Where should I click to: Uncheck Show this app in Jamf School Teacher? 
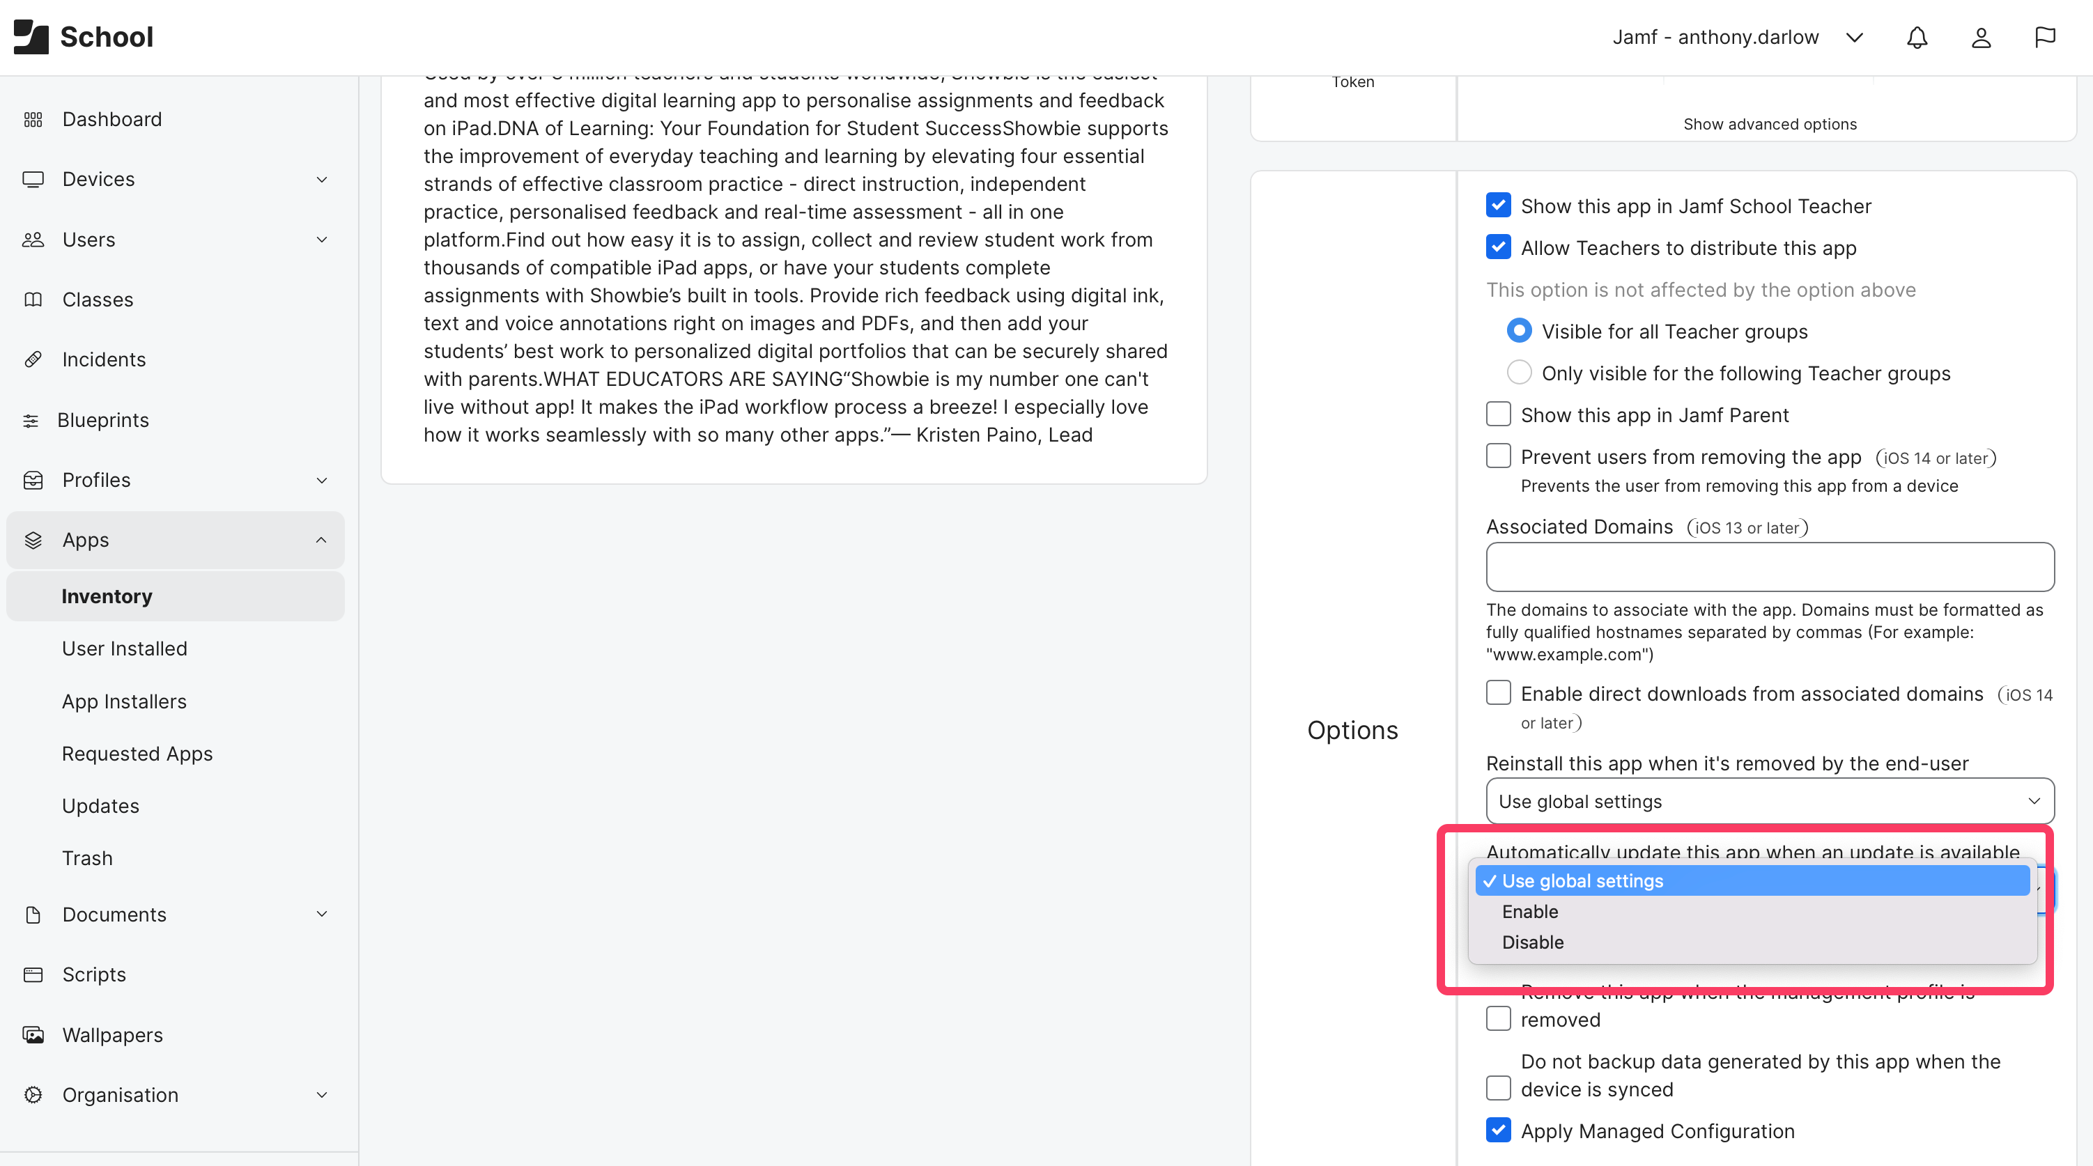(1498, 205)
